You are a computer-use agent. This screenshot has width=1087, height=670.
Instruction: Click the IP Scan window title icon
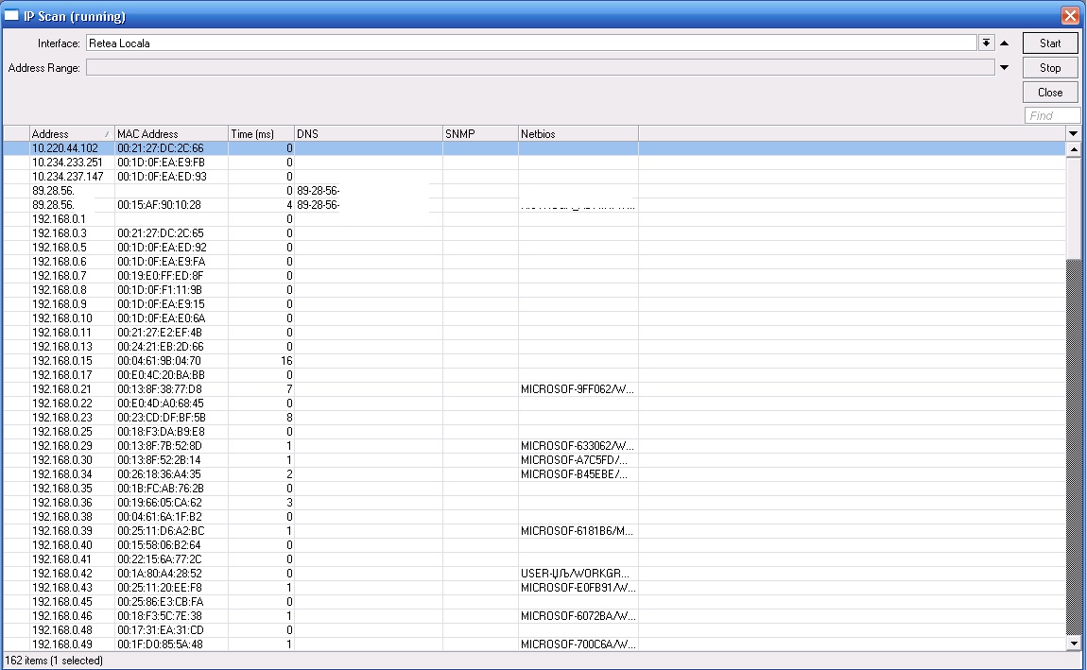point(12,16)
